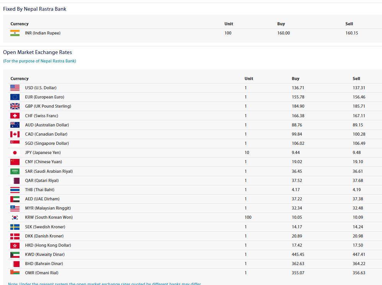Click the USD sell rate 137.31
The image size is (382, 285).
(359, 88)
